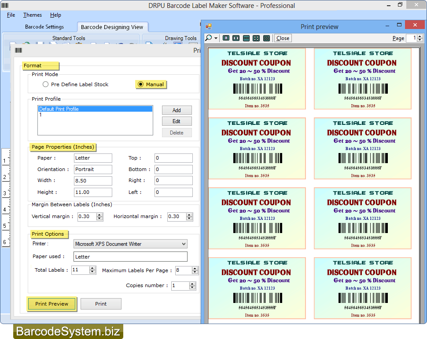This screenshot has width=427, height=339.
Task: Show two pages layout in preview
Action: pyautogui.click(x=236, y=38)
